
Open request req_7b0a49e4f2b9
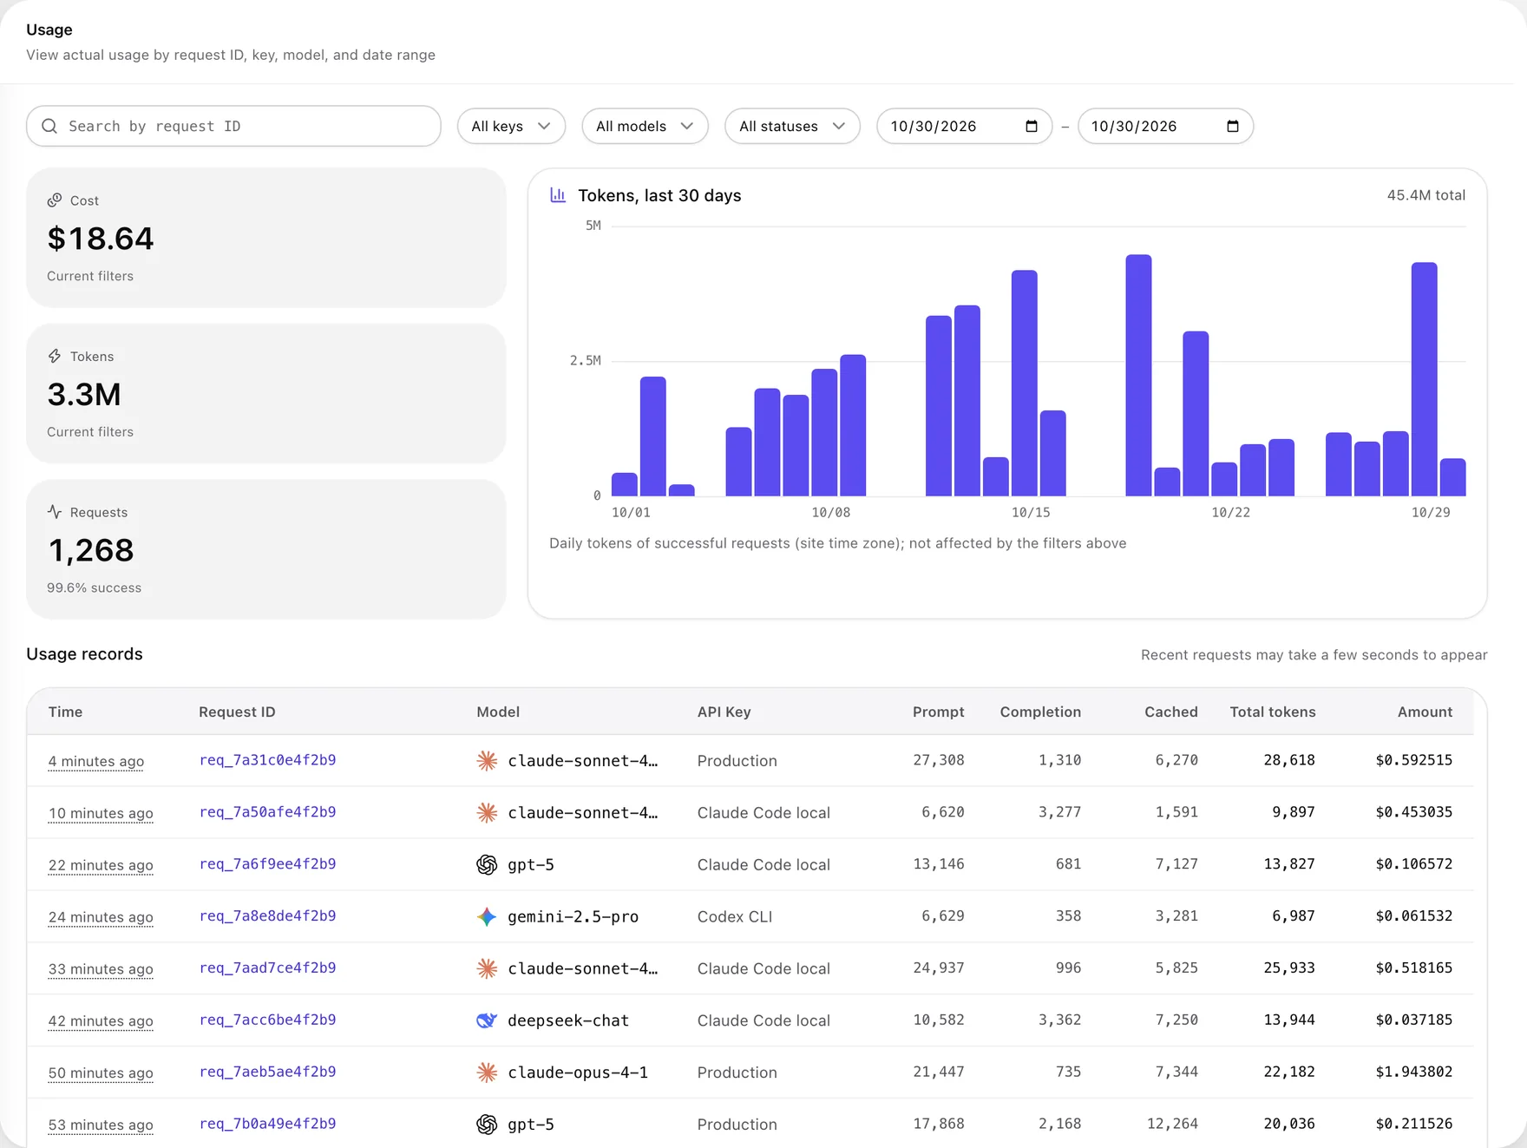point(267,1124)
